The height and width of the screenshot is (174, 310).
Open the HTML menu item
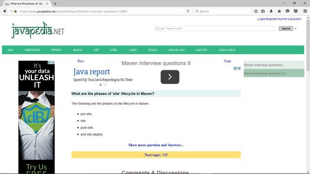click(113, 50)
